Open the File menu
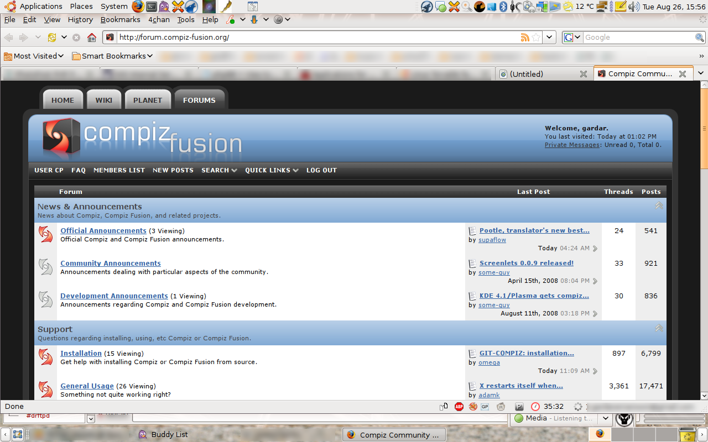Image resolution: width=708 pixels, height=442 pixels. point(9,19)
